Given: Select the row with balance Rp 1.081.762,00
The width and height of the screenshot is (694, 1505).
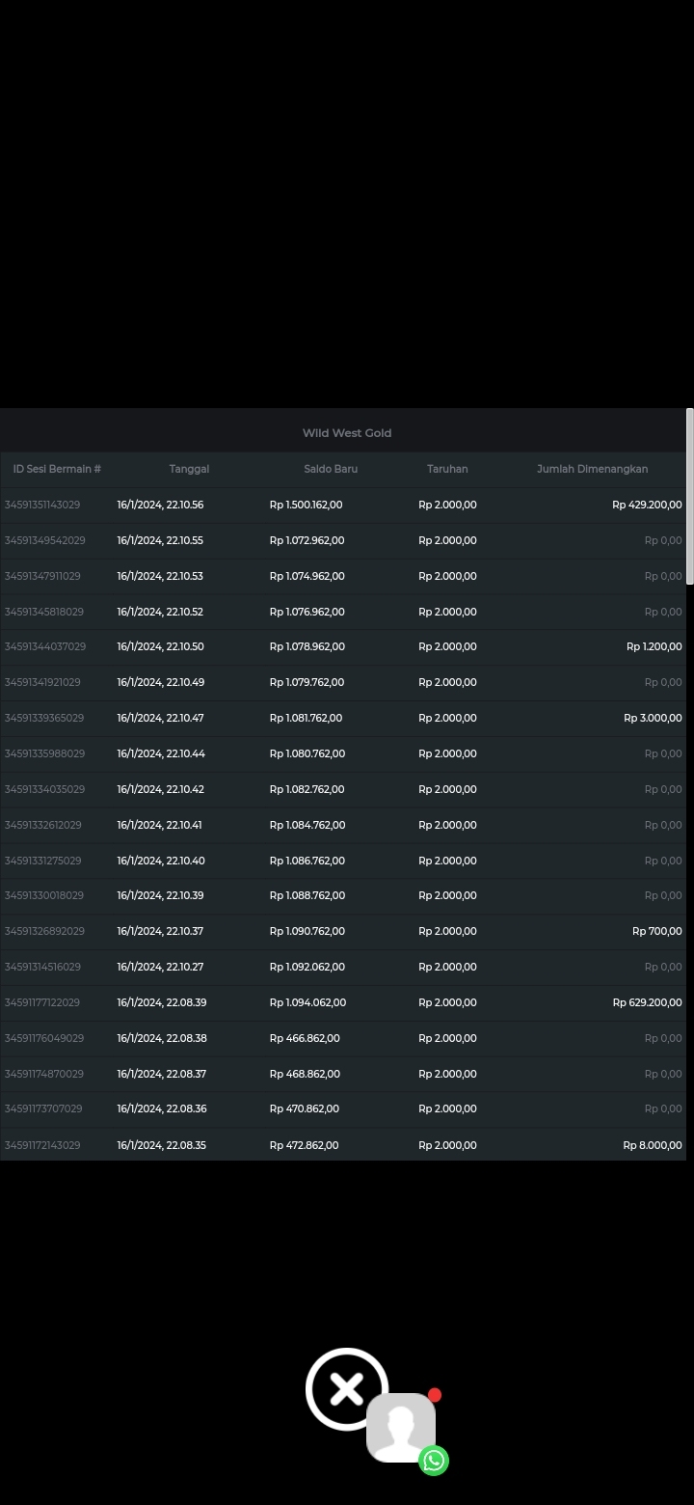Looking at the screenshot, I should tap(306, 718).
